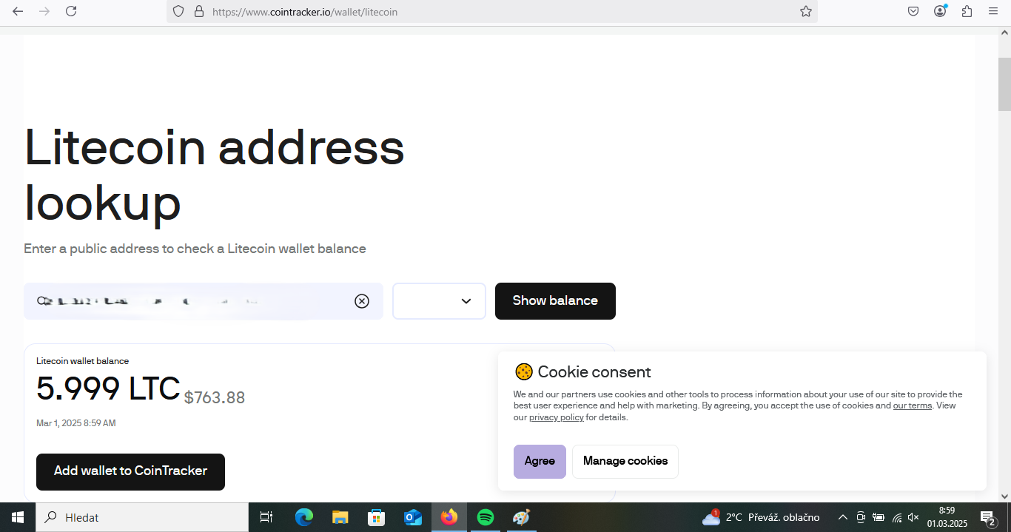
Task: Click the Meet Now tray icon
Action: pyautogui.click(x=861, y=517)
